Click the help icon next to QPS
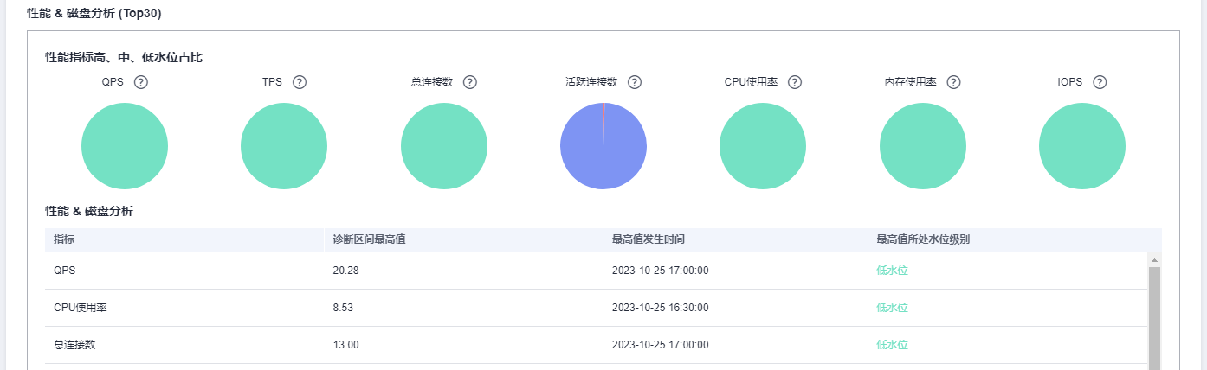The height and width of the screenshot is (370, 1207). [140, 82]
